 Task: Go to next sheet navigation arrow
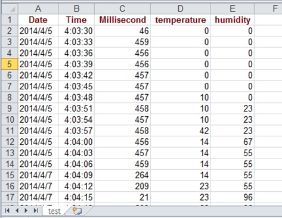[26, 210]
